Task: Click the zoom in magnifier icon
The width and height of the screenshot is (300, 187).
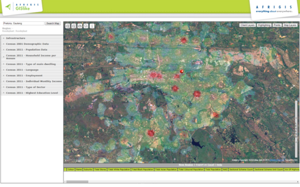Action: [68, 26]
